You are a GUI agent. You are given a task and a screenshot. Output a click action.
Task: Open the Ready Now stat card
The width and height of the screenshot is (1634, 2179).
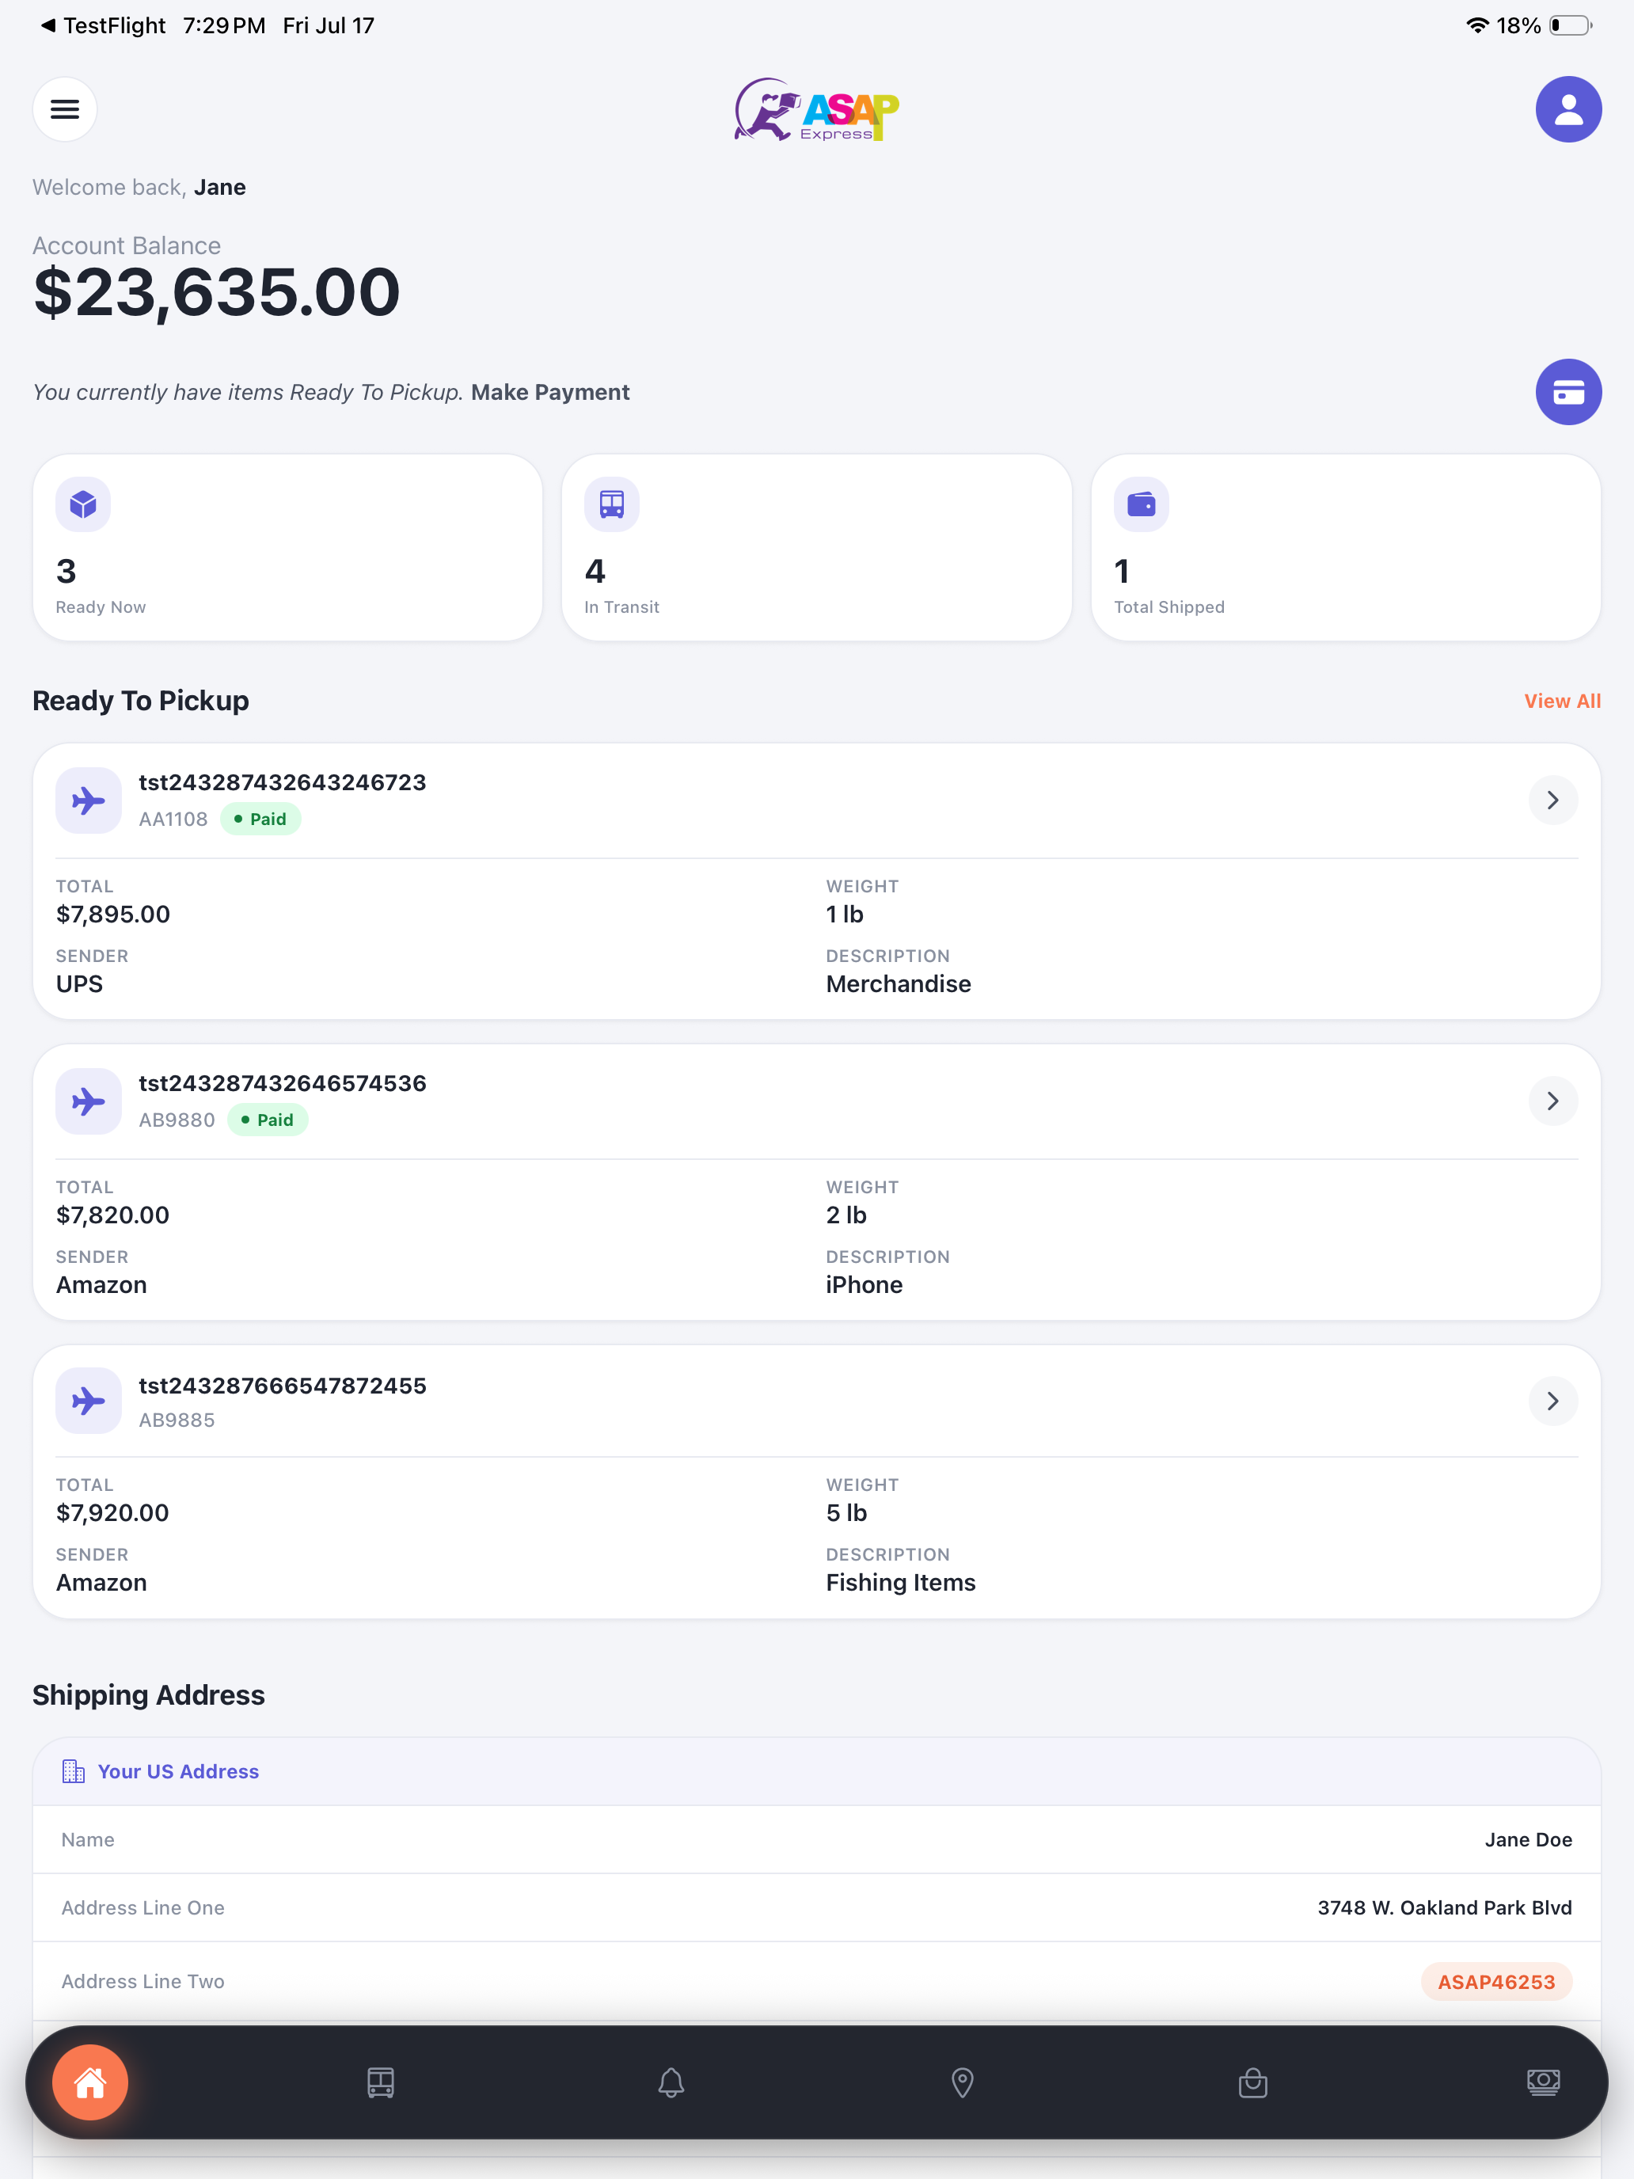click(287, 548)
